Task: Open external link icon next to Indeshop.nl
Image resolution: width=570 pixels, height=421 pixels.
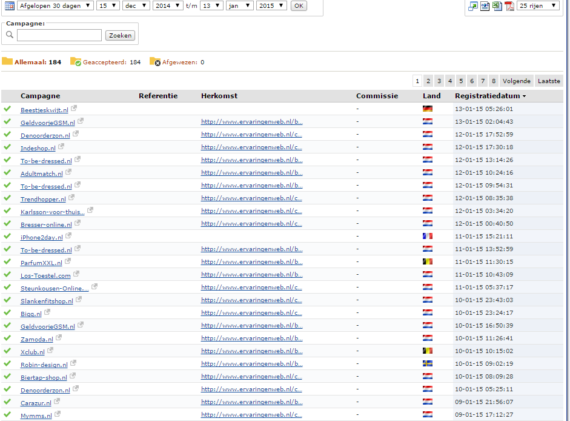Action: click(x=61, y=146)
